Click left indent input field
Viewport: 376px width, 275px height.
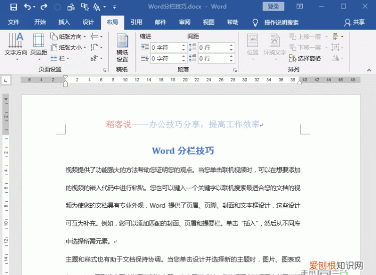[165, 48]
